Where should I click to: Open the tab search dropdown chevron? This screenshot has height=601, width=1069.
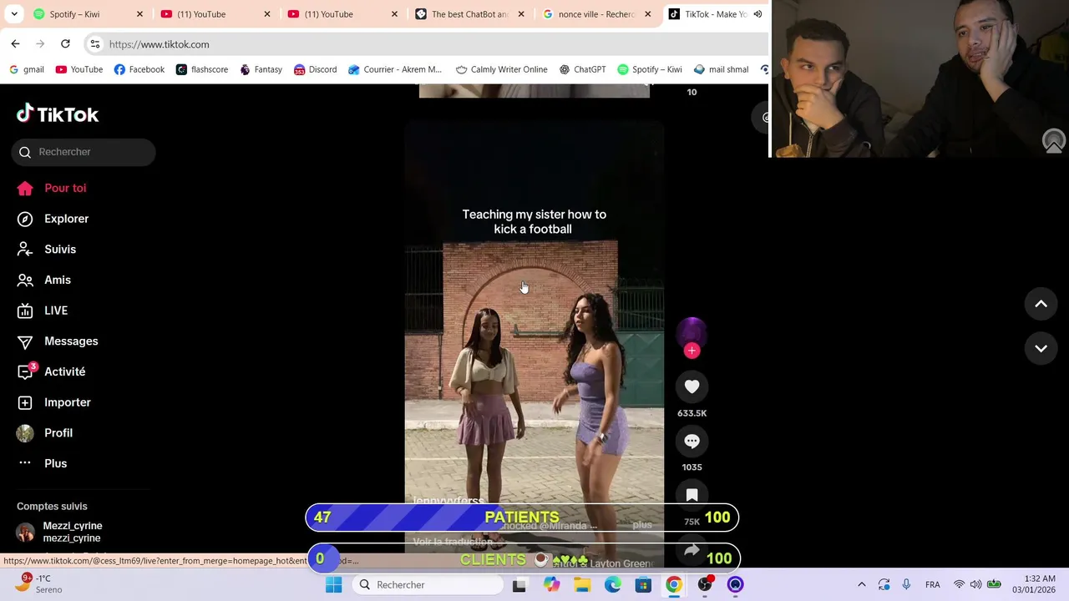tap(14, 14)
